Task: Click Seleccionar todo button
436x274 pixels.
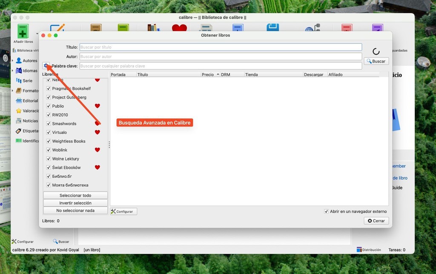Action: [x=75, y=195]
